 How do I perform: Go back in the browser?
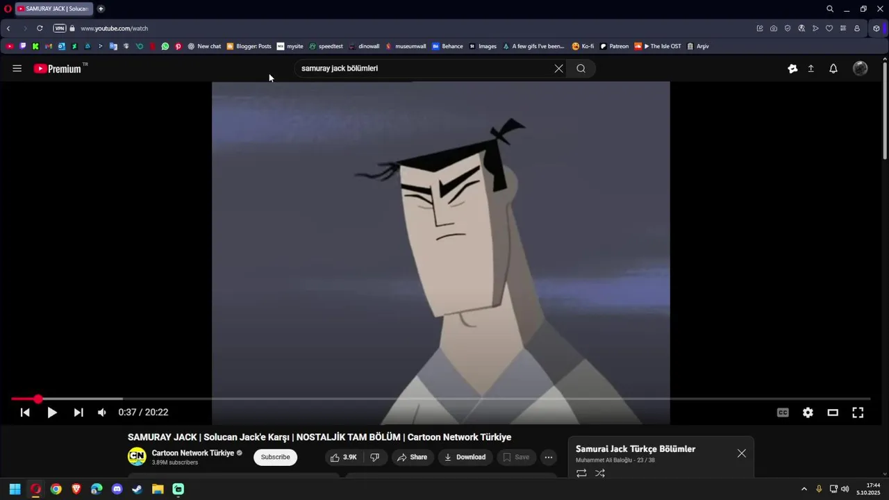click(x=8, y=28)
